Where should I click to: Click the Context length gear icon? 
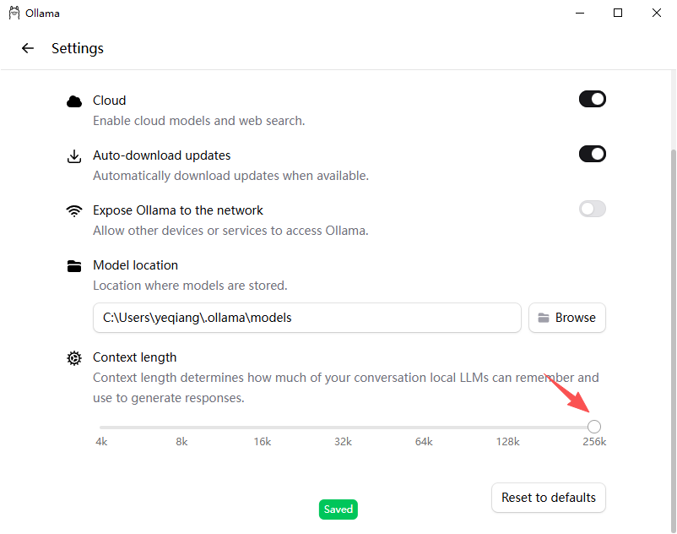pos(74,358)
